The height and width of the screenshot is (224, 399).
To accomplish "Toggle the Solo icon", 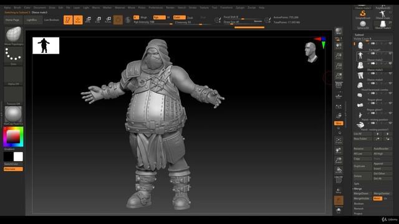I will pyautogui.click(x=339, y=210).
